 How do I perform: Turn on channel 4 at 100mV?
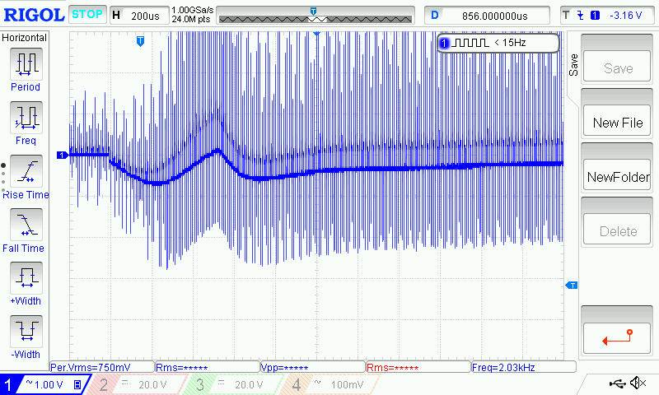point(329,384)
